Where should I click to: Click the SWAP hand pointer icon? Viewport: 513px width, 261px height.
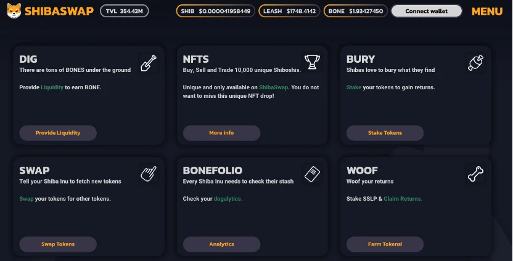[x=148, y=174]
